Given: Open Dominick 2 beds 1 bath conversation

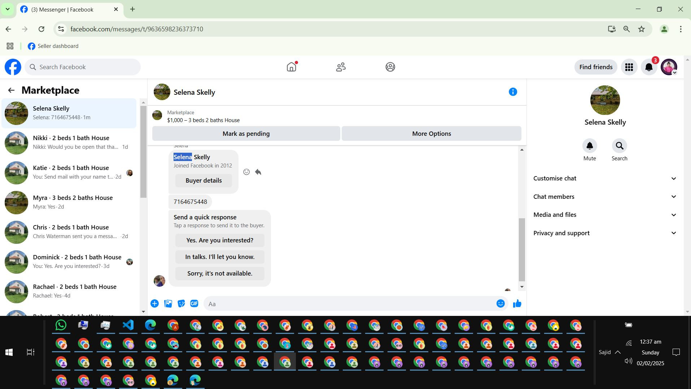Looking at the screenshot, I should tap(69, 262).
